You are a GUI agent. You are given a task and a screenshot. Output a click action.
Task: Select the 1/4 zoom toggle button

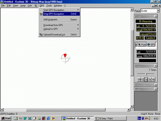click(x=139, y=80)
